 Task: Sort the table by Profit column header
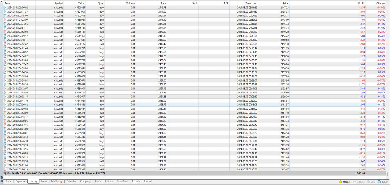click(x=366, y=3)
